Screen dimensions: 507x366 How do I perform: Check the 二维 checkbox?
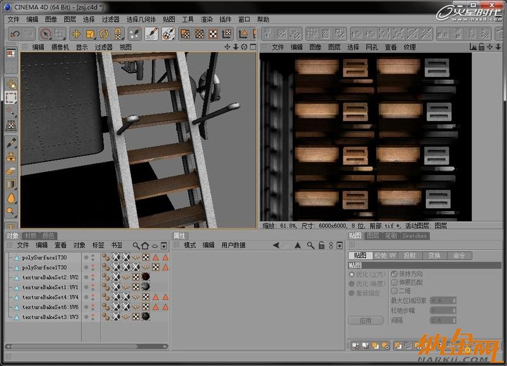click(394, 291)
